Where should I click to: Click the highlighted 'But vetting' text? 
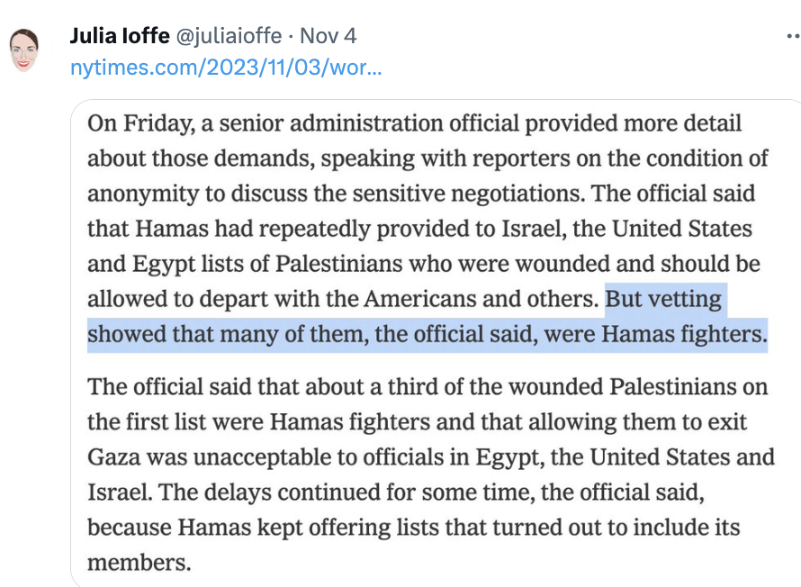pyautogui.click(x=664, y=300)
